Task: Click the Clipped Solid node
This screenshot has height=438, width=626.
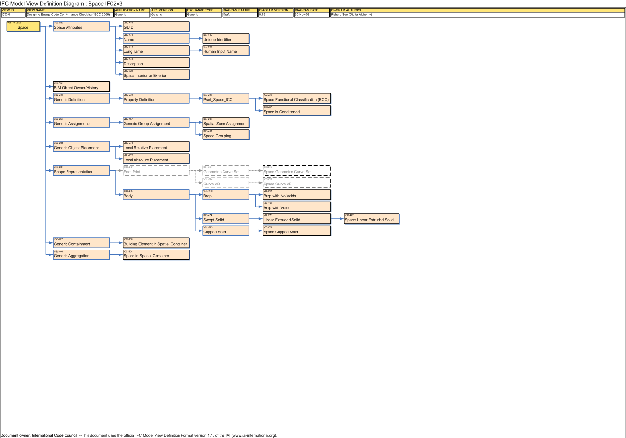Action: tap(226, 231)
